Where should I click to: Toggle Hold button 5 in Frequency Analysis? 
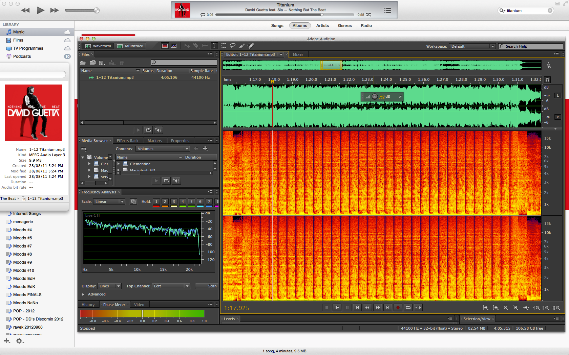coord(191,202)
